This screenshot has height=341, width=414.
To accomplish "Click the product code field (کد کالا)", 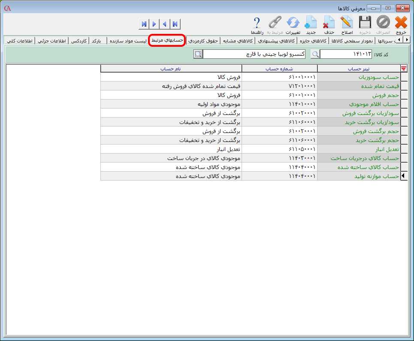I will [346, 54].
